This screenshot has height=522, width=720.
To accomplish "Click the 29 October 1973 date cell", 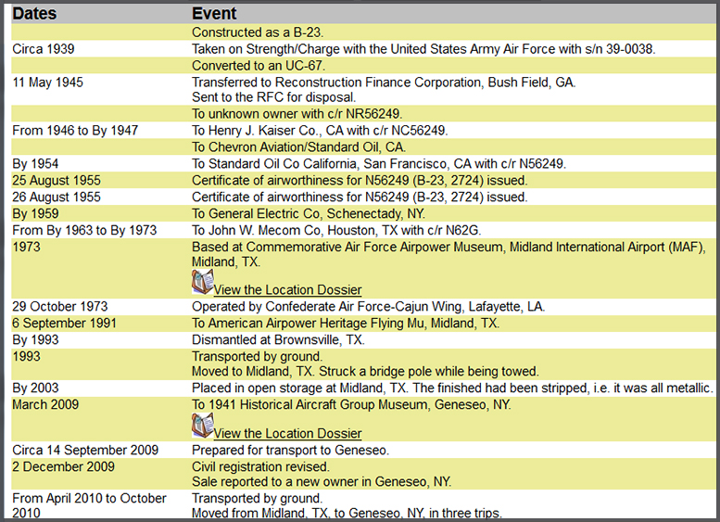I will pos(59,306).
